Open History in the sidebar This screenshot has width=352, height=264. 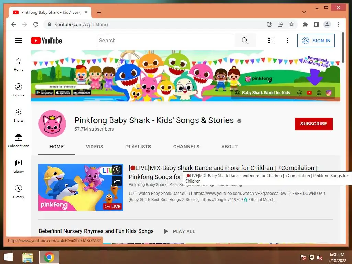click(x=19, y=191)
